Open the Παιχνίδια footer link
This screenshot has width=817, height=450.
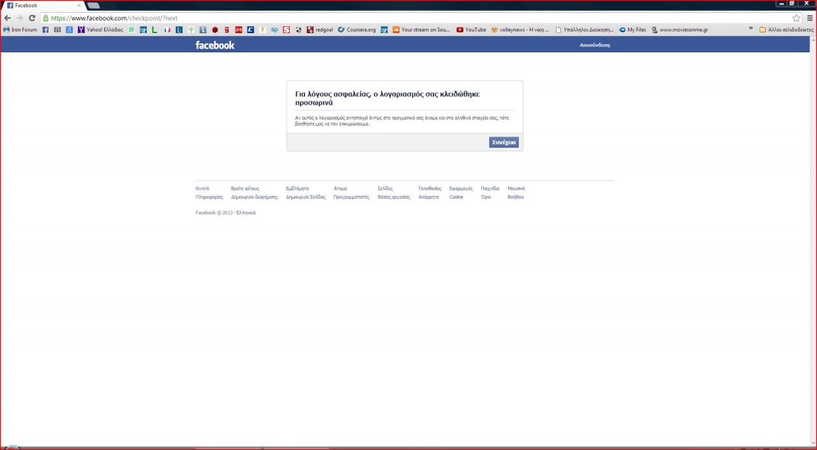coord(490,188)
